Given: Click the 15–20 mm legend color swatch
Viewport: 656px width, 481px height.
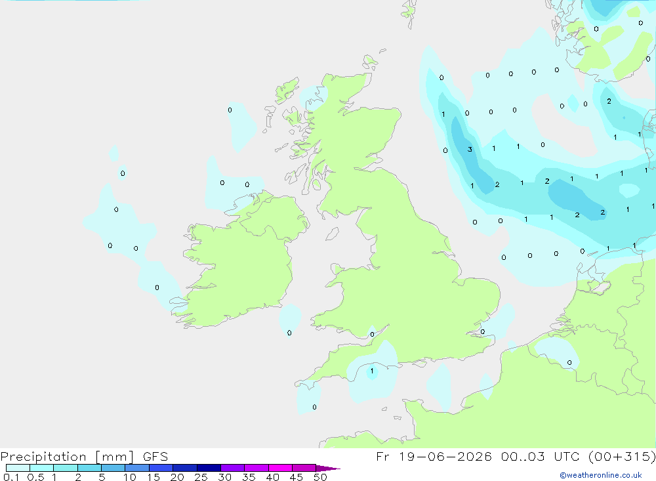Looking at the screenshot, I should (161, 468).
